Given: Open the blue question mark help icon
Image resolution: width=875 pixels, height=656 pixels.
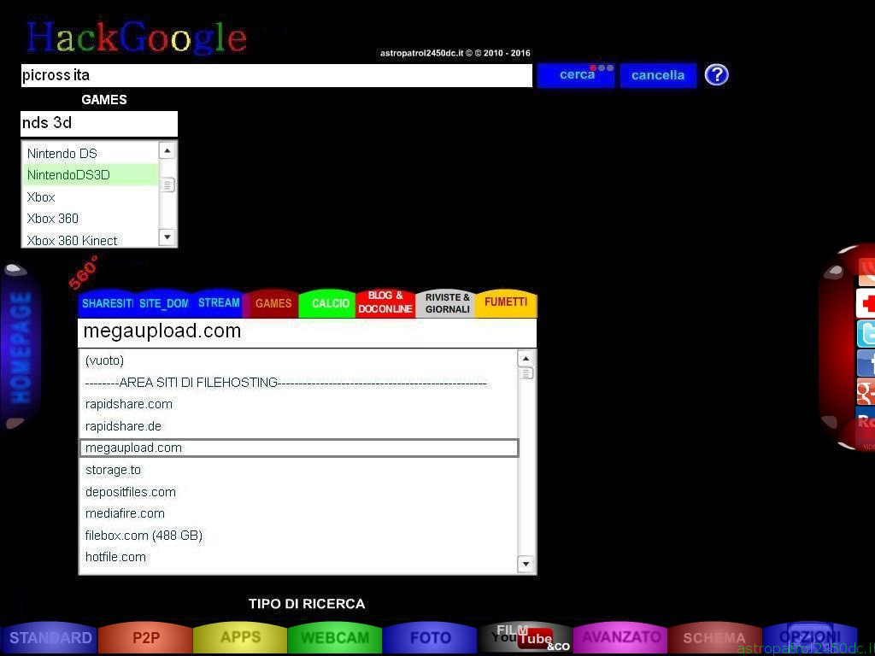Looking at the screenshot, I should [717, 75].
